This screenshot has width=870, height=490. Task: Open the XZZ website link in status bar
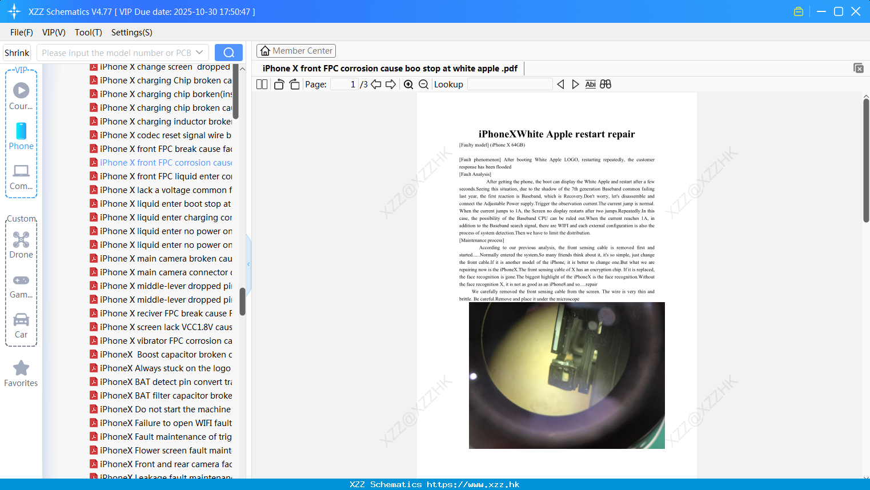point(473,484)
